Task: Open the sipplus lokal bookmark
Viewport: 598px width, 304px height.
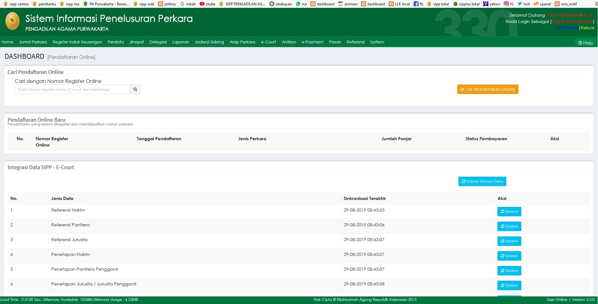Action: coord(466,4)
